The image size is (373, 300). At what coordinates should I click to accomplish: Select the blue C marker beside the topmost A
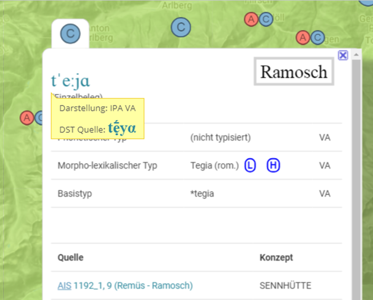tap(266, 19)
